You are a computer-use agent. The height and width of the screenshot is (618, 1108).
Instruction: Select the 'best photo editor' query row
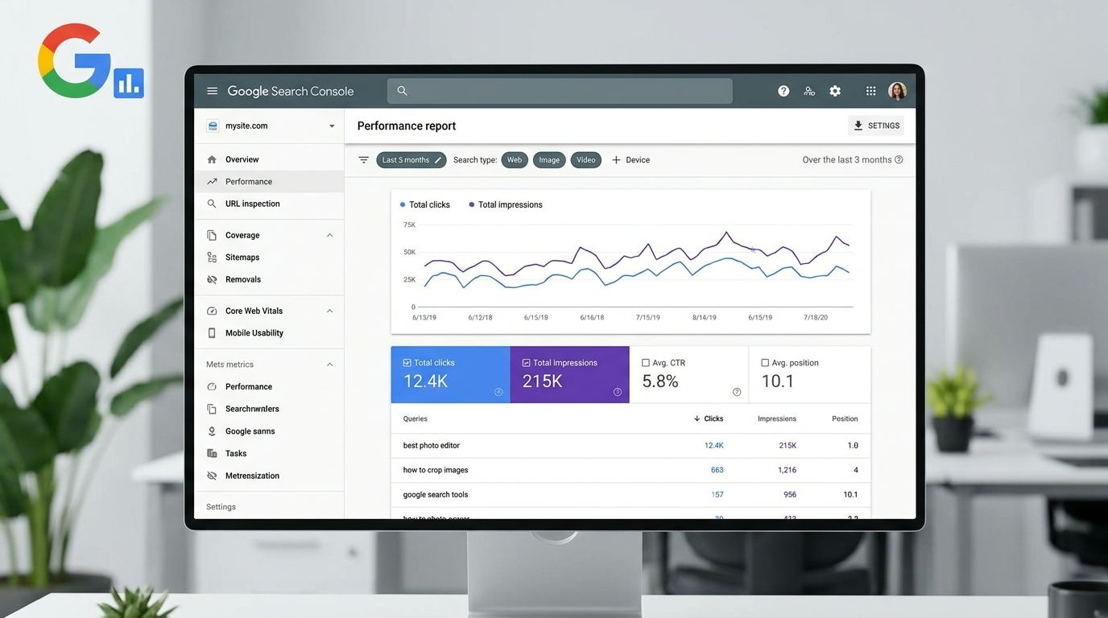[x=630, y=446]
